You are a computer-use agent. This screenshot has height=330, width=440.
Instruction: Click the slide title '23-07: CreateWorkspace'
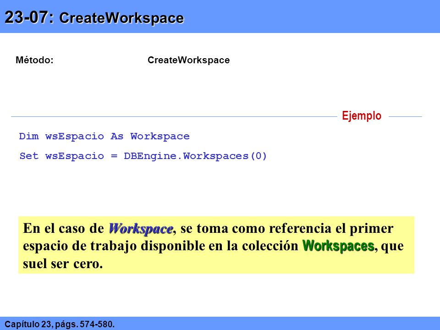[x=94, y=17]
